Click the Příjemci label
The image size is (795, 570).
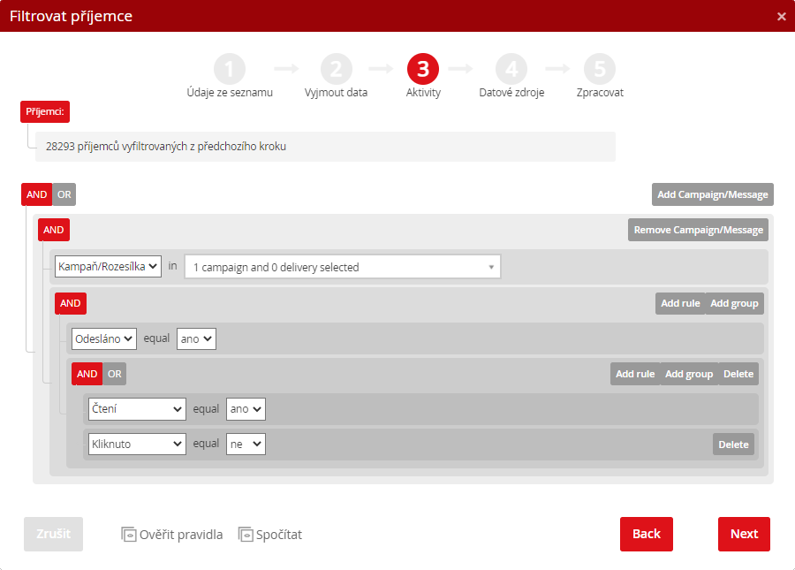pos(45,111)
